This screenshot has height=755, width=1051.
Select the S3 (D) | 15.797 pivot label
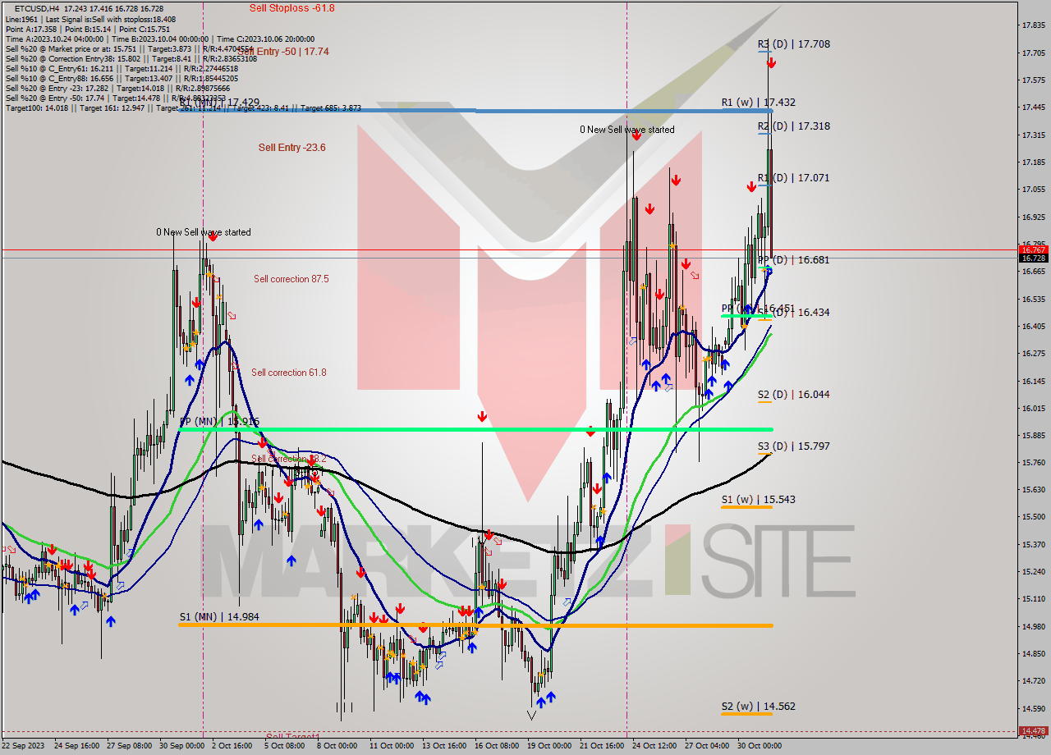(x=793, y=446)
